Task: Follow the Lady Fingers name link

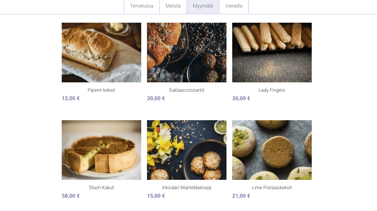Action: [272, 90]
